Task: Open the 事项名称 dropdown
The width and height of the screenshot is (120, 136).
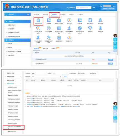Action: (x=46, y=77)
